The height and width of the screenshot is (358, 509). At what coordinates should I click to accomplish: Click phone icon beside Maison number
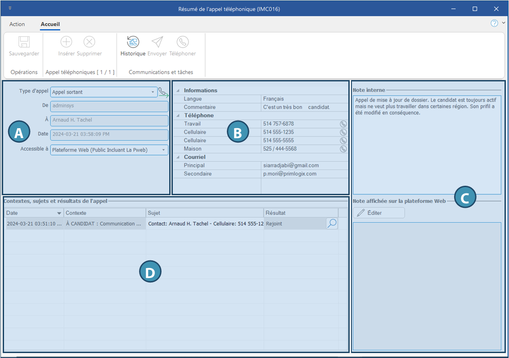click(343, 149)
